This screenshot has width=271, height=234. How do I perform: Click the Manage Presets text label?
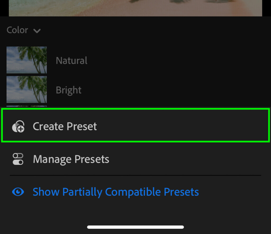click(x=71, y=160)
